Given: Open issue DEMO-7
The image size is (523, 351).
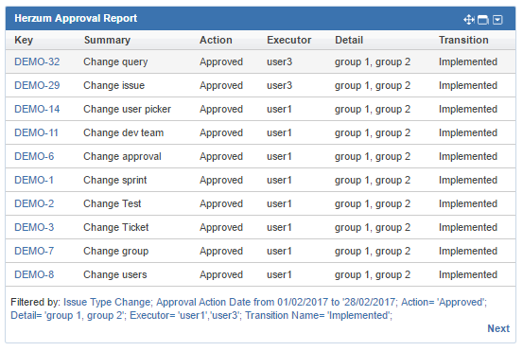Looking at the screenshot, I should pos(34,252).
